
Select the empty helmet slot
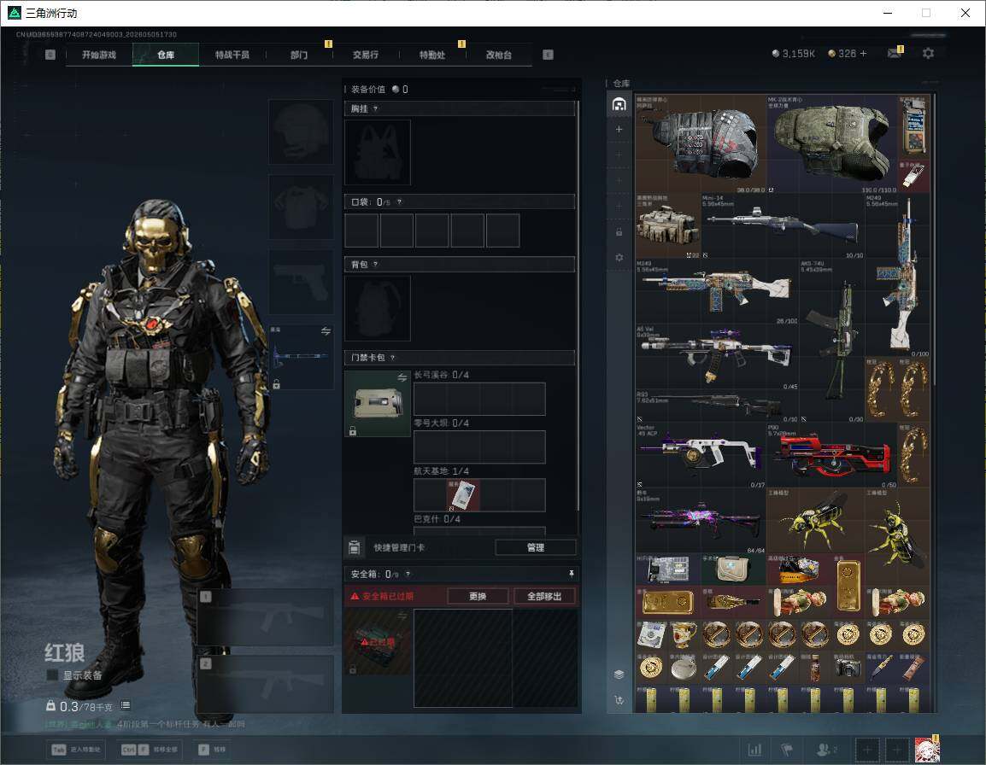302,132
